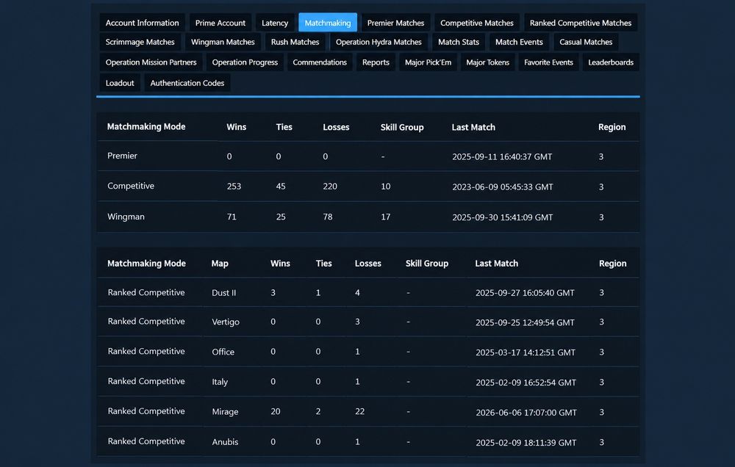
Task: Click the Mirage map cell
Action: [x=225, y=412]
